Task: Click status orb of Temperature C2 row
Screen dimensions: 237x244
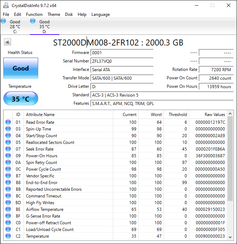Action: (x=8, y=236)
